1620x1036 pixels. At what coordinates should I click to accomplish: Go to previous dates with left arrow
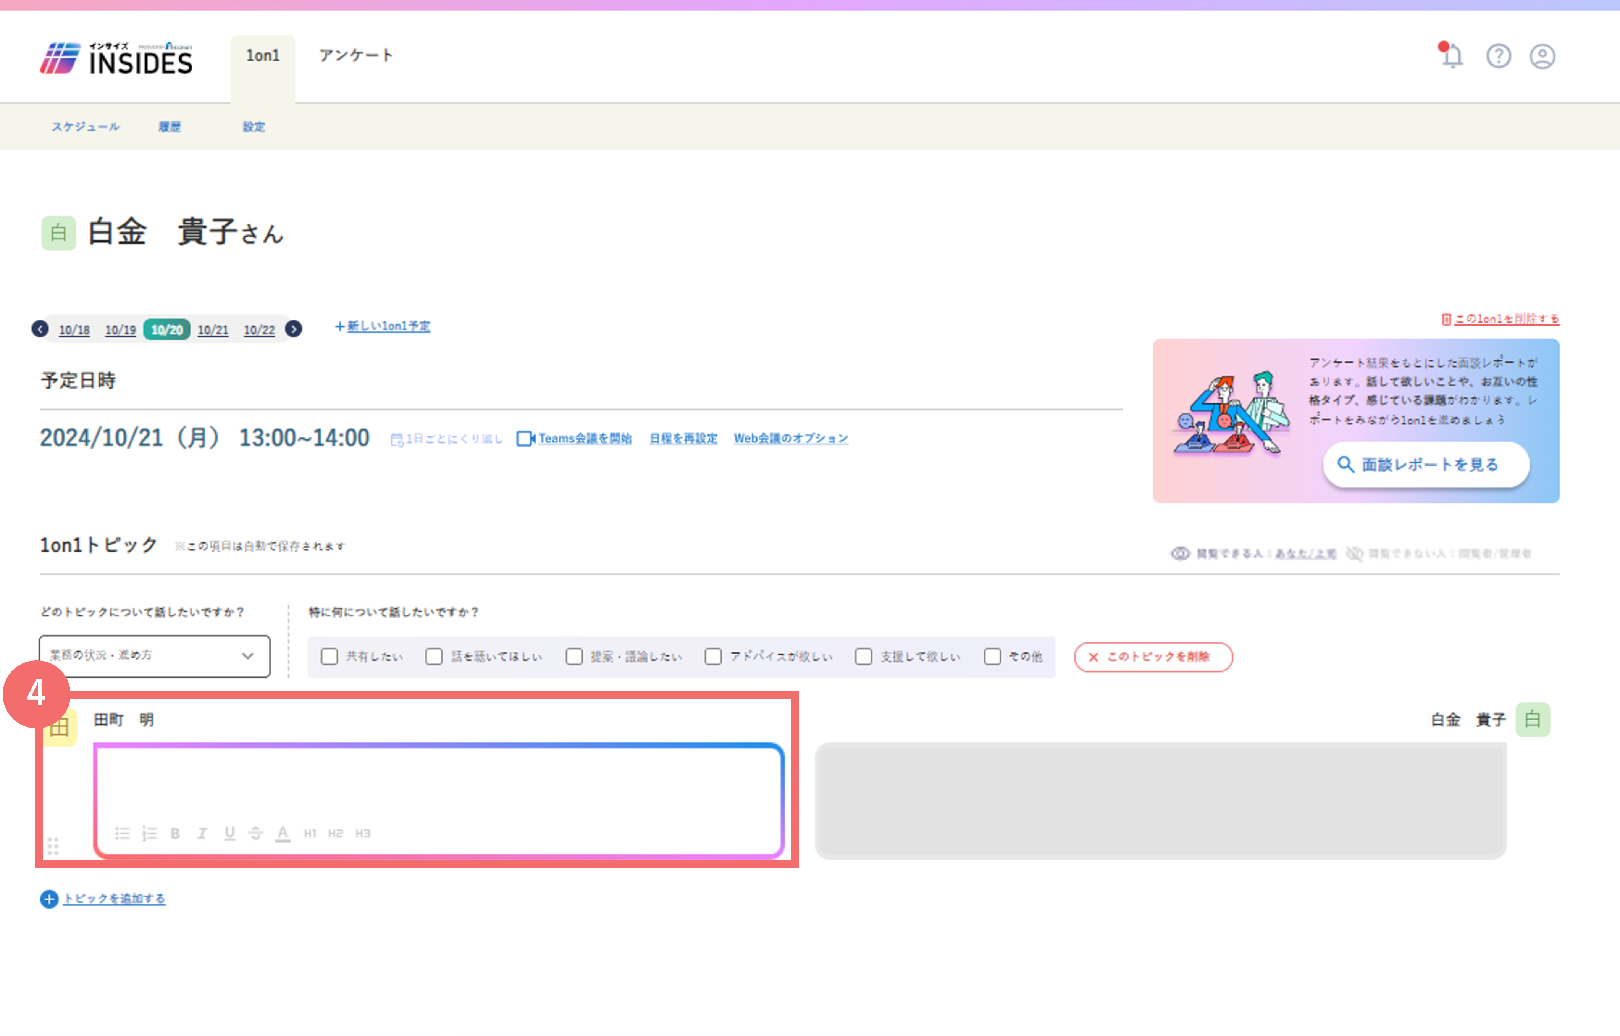click(x=40, y=328)
